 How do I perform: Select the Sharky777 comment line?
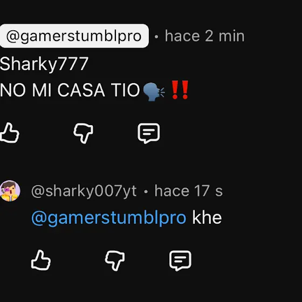[x=44, y=64]
